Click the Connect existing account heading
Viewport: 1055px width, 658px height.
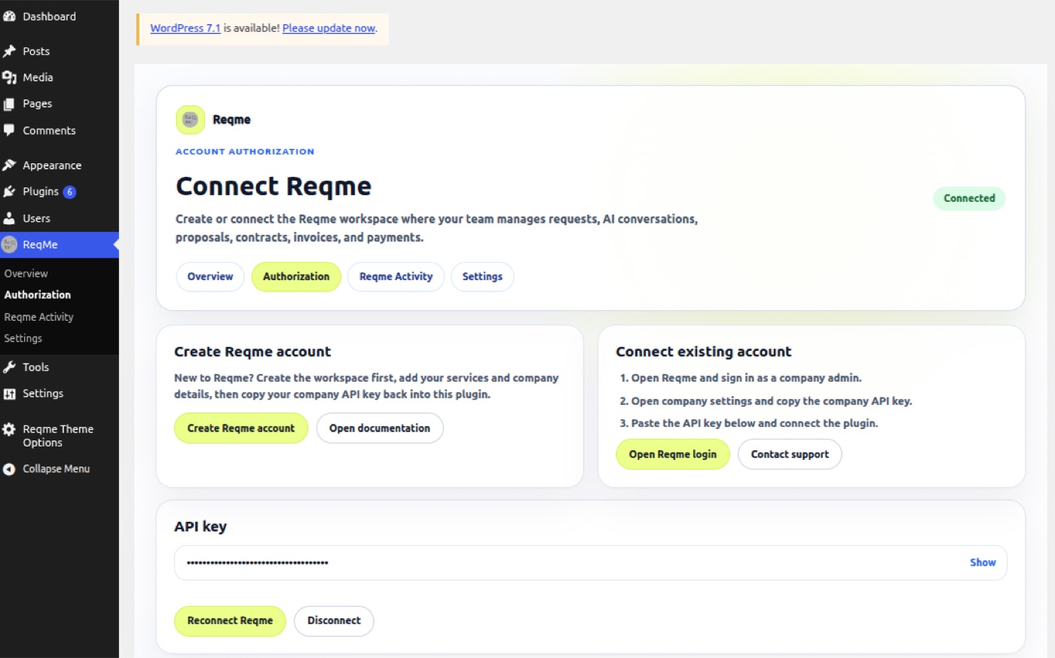pos(704,352)
